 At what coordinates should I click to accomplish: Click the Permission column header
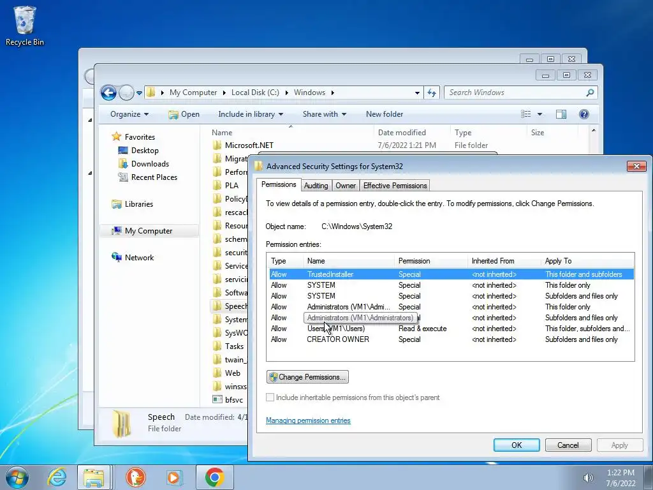431,261
